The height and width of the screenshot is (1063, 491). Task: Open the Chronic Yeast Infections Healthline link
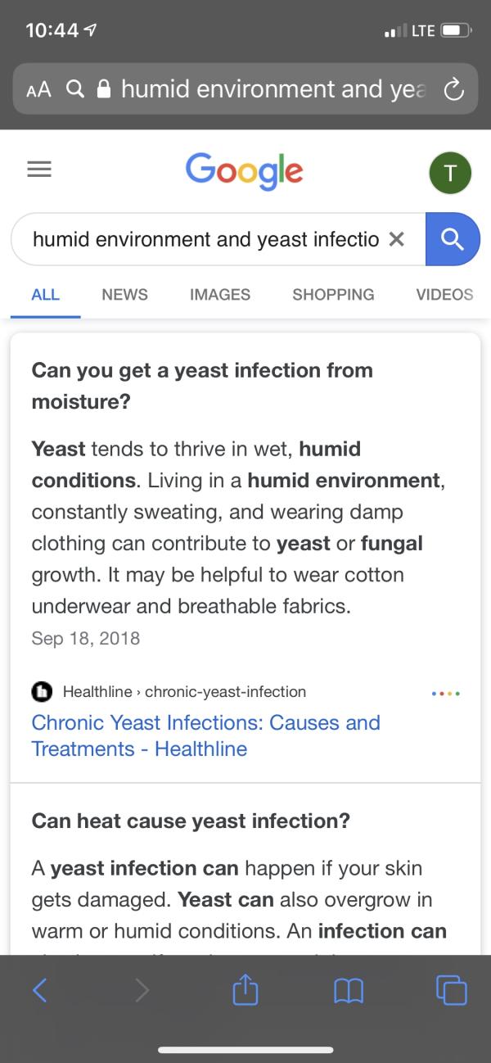pos(206,735)
